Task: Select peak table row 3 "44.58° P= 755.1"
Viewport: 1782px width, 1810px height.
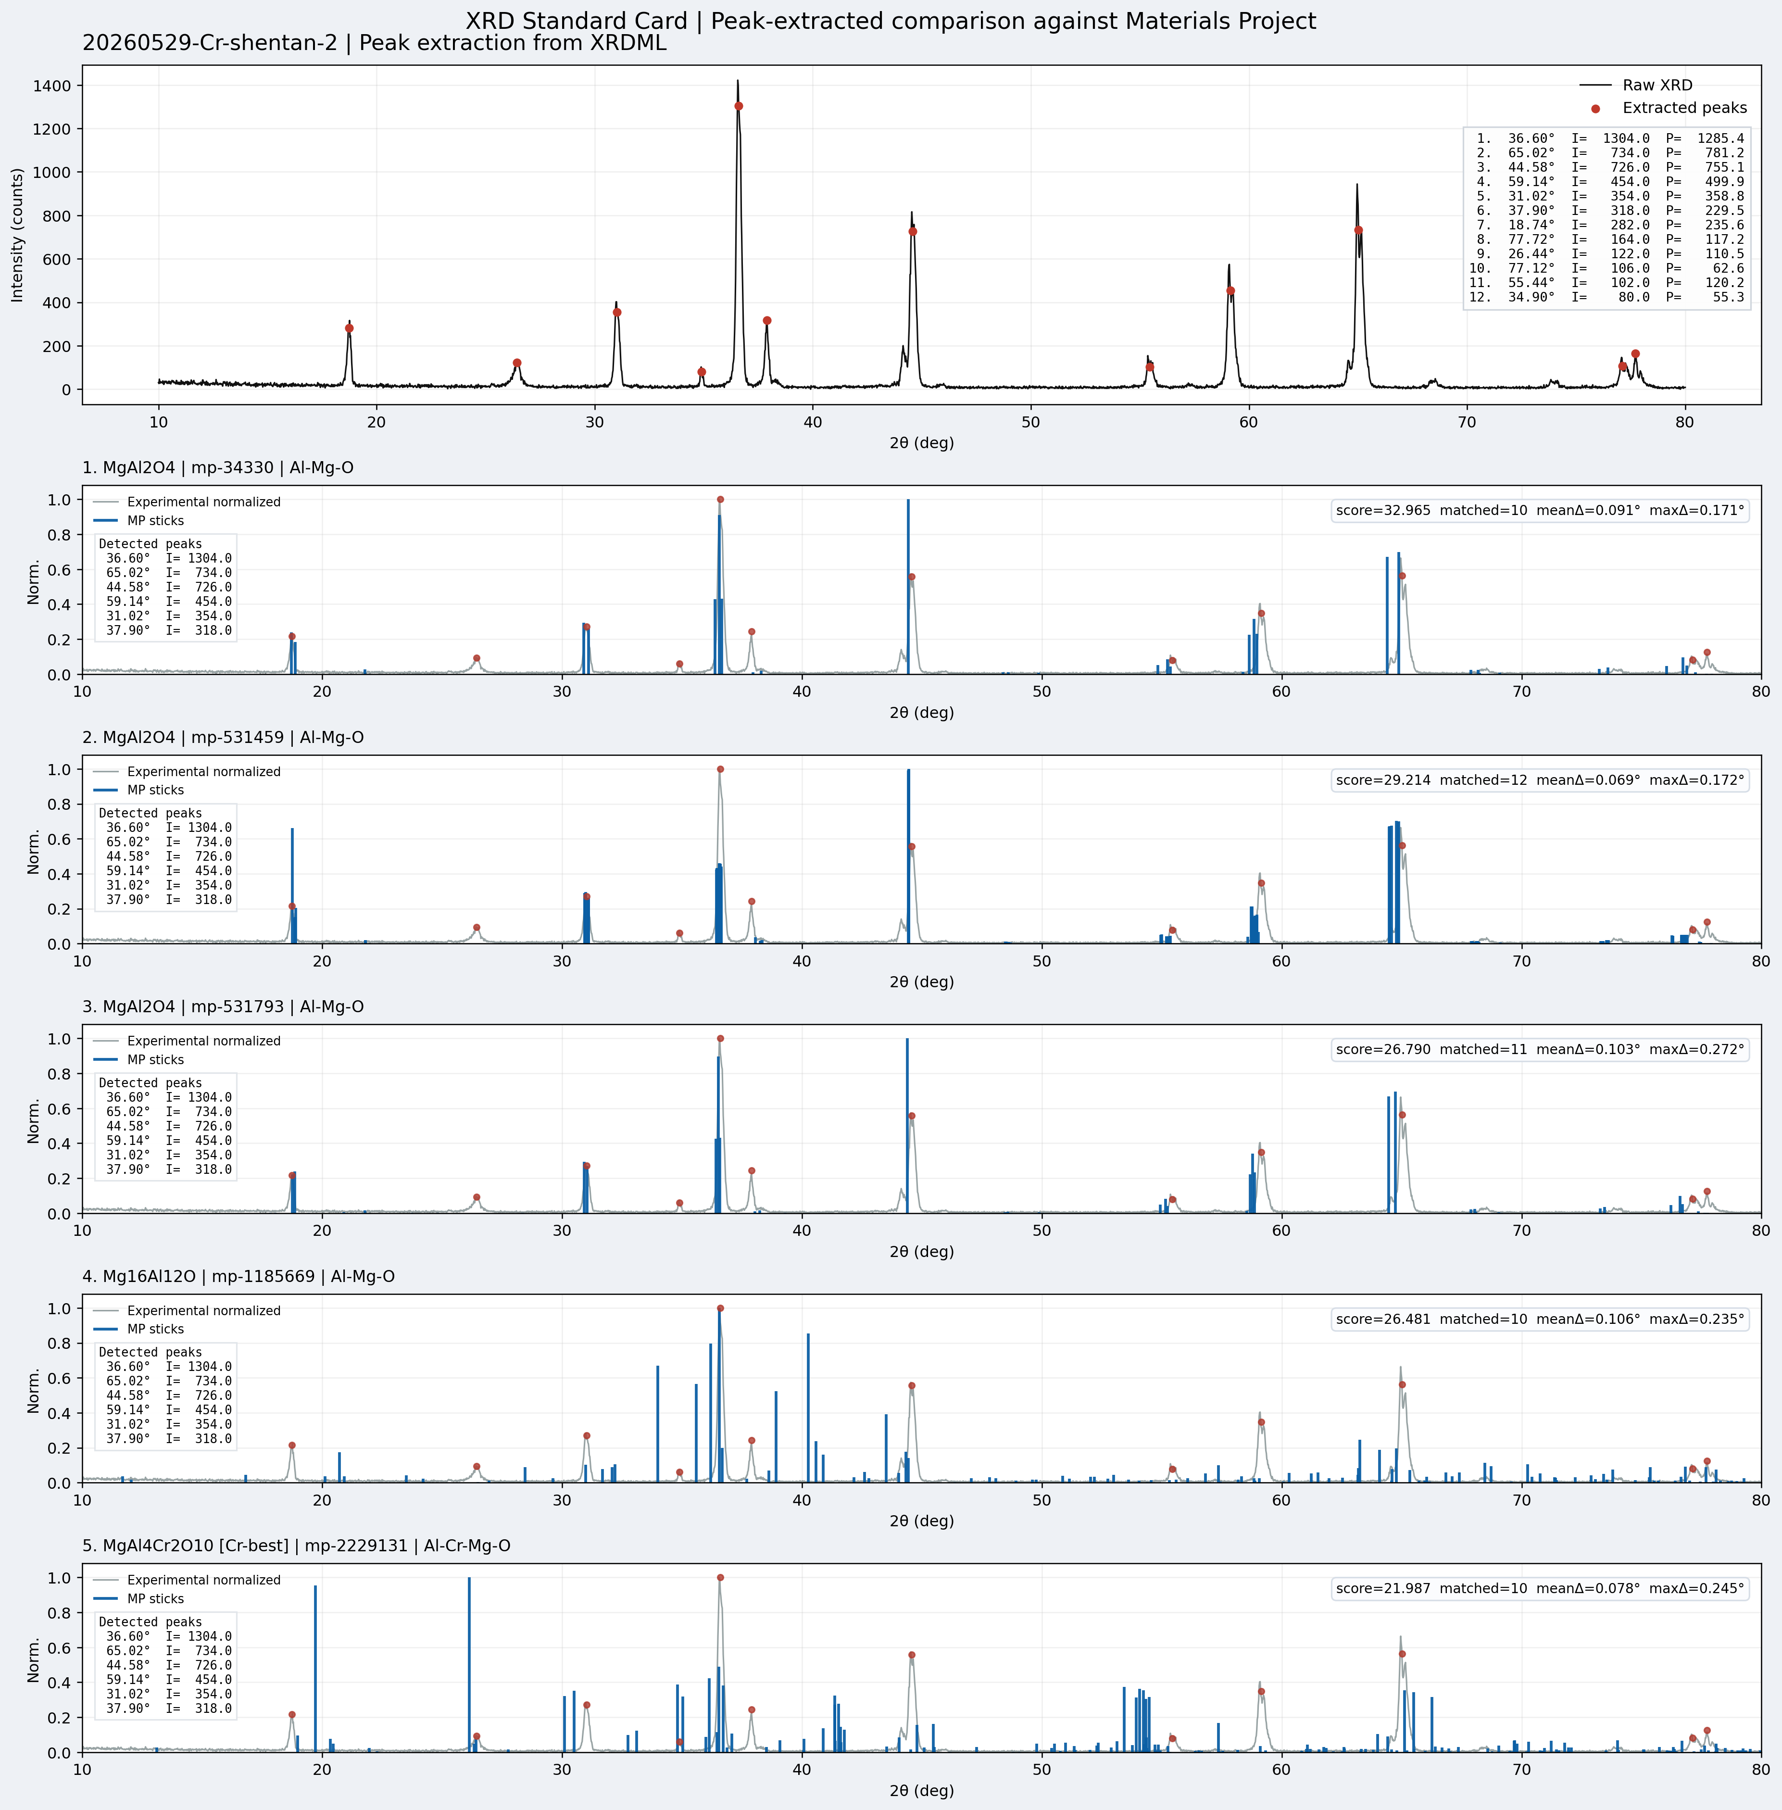Action: 1606,167
